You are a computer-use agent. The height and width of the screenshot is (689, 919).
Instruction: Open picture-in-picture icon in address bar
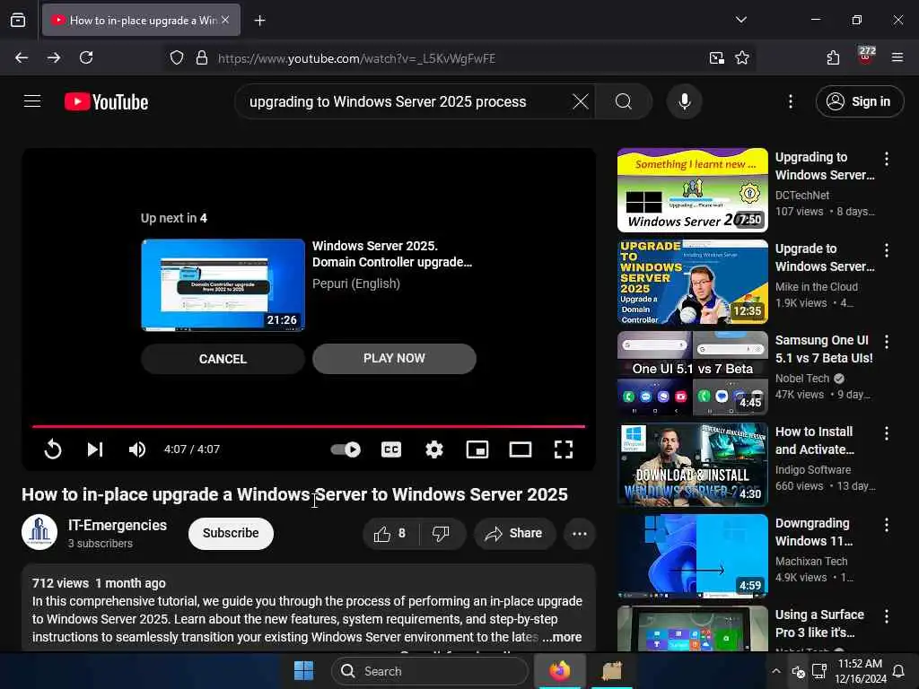click(x=716, y=58)
